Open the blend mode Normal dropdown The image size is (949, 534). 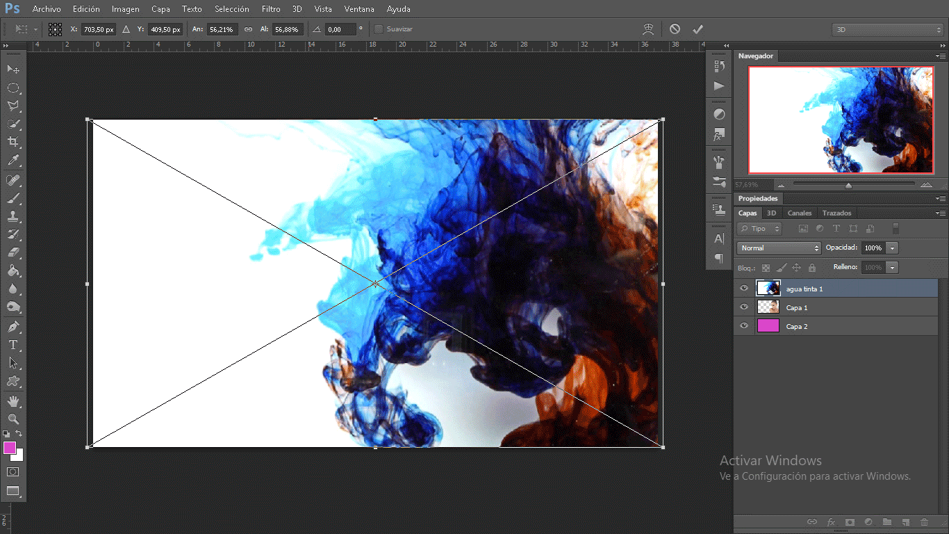(779, 248)
